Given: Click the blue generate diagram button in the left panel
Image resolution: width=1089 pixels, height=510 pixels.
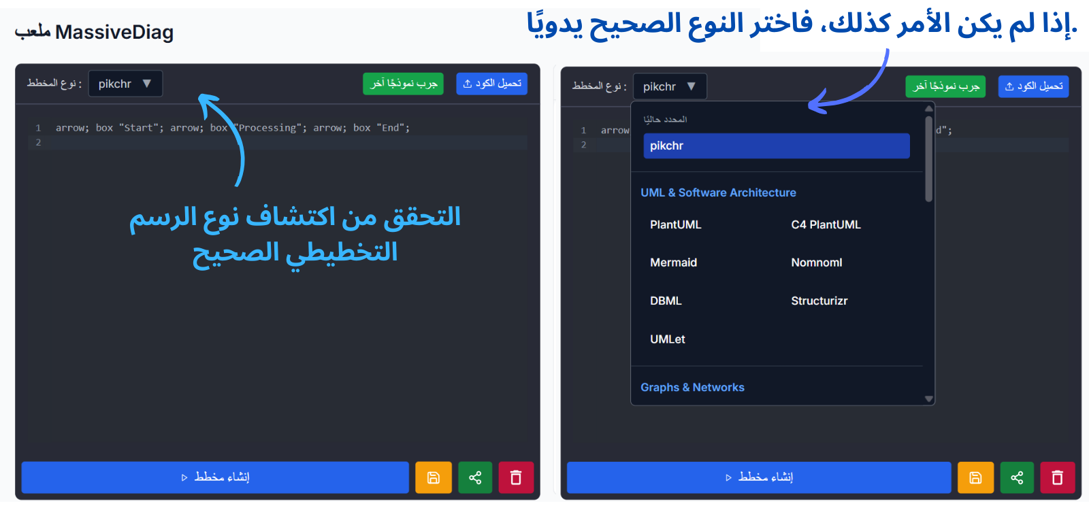Looking at the screenshot, I should [x=215, y=477].
